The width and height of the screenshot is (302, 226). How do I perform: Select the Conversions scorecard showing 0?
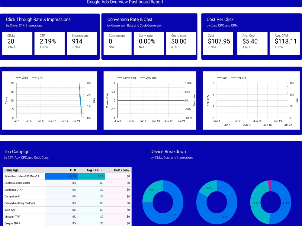coord(117,43)
